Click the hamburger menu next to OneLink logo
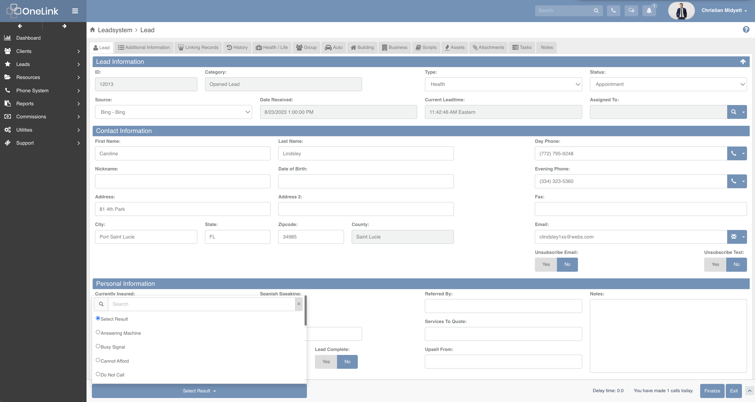Image resolution: width=755 pixels, height=402 pixels. pos(75,11)
